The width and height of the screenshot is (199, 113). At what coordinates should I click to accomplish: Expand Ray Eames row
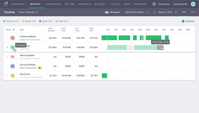click(x=7, y=76)
